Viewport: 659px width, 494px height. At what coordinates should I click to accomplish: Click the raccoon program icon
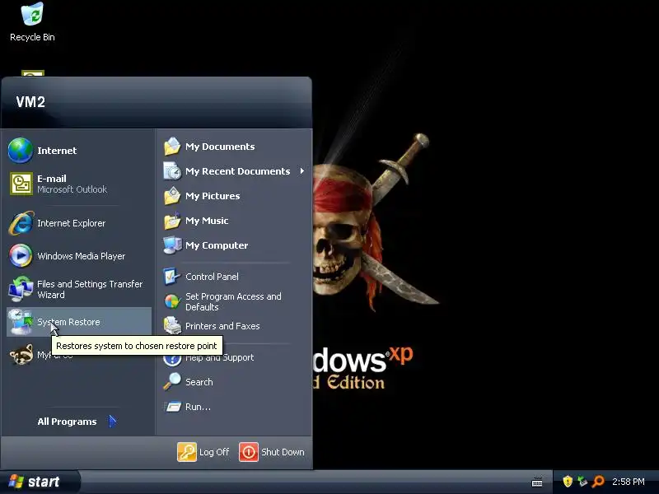(21, 355)
